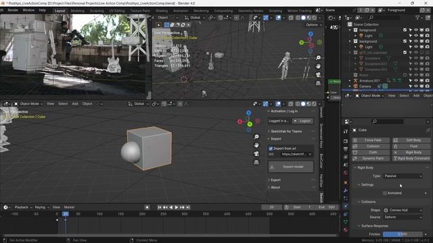The image size is (433, 243).
Task: Open the Help menu
Action: (42, 10)
